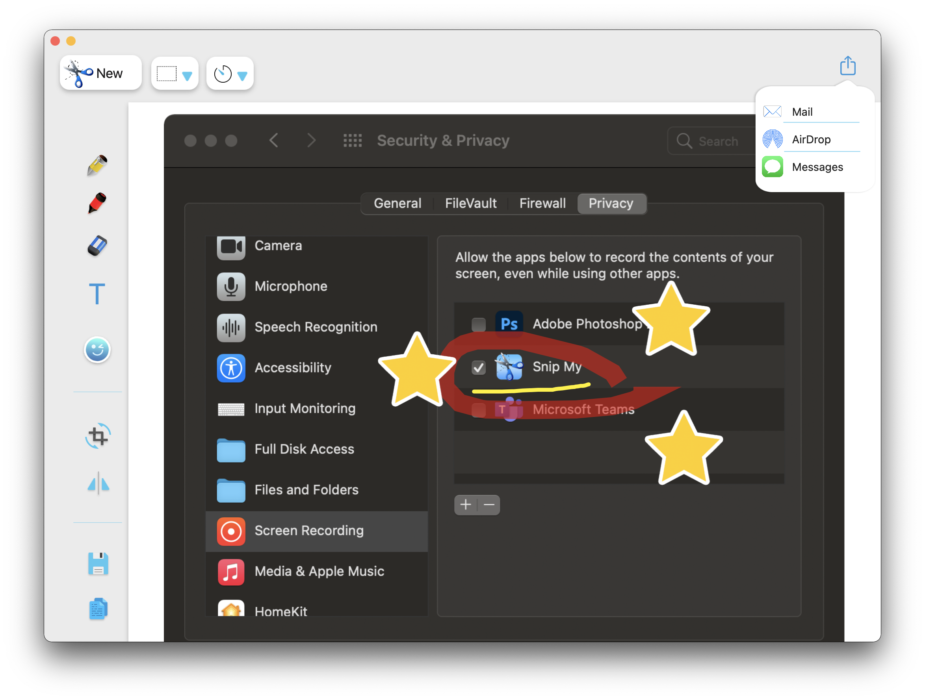This screenshot has height=700, width=925.
Task: Select Microphone in the privacy list
Action: tap(317, 286)
